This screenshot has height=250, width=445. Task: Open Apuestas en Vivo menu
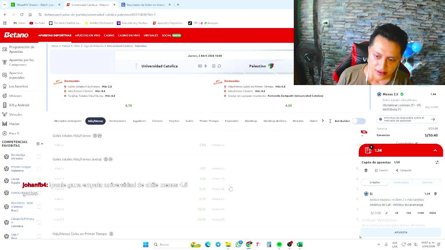coord(88,35)
